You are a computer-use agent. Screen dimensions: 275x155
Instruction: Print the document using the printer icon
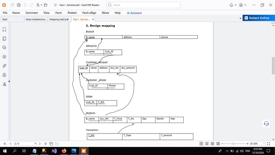pos(19,5)
